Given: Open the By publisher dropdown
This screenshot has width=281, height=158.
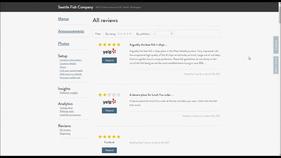Looking at the screenshot, I should (163, 33).
